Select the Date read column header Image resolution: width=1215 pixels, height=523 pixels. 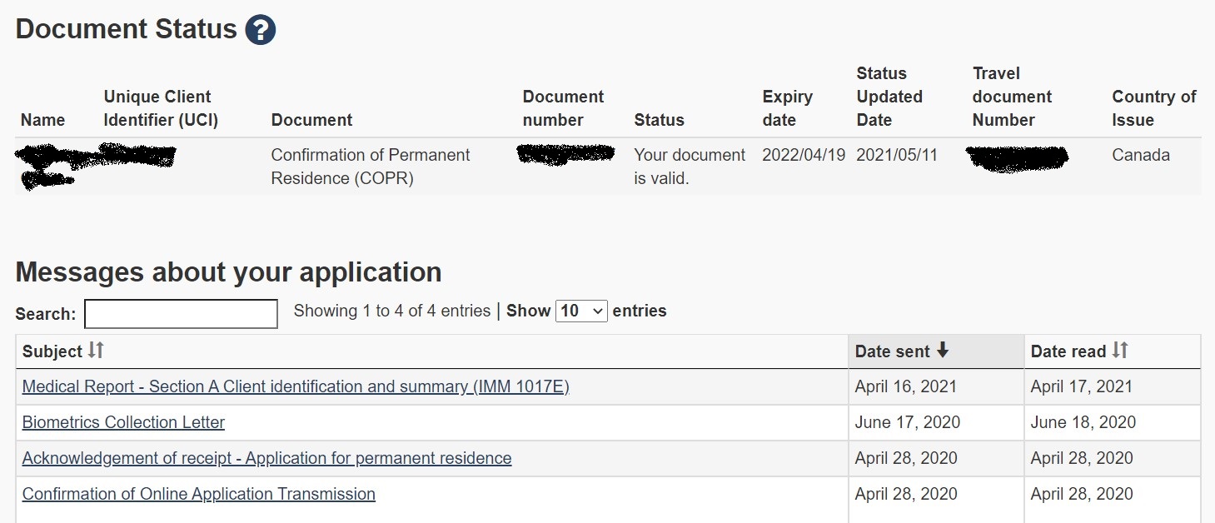[x=1113, y=351]
